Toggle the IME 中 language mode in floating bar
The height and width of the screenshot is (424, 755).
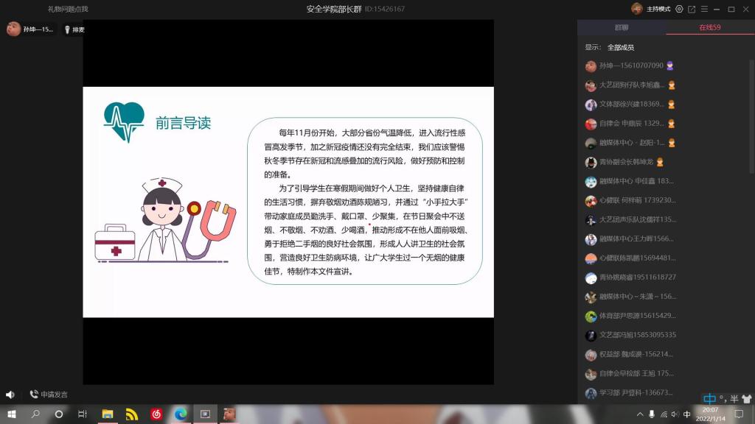tap(709, 399)
